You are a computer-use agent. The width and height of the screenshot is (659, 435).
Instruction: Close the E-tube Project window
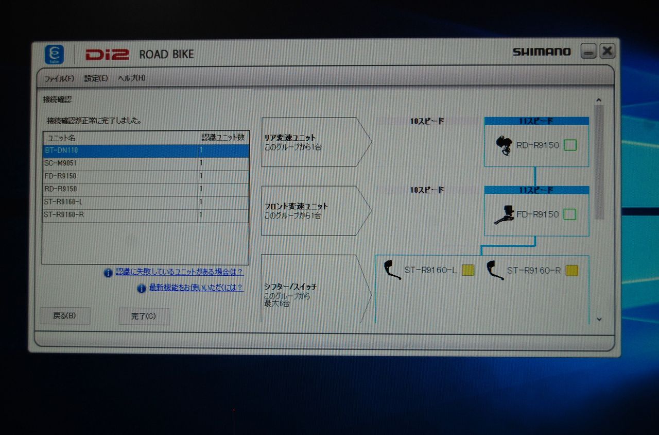[x=608, y=51]
